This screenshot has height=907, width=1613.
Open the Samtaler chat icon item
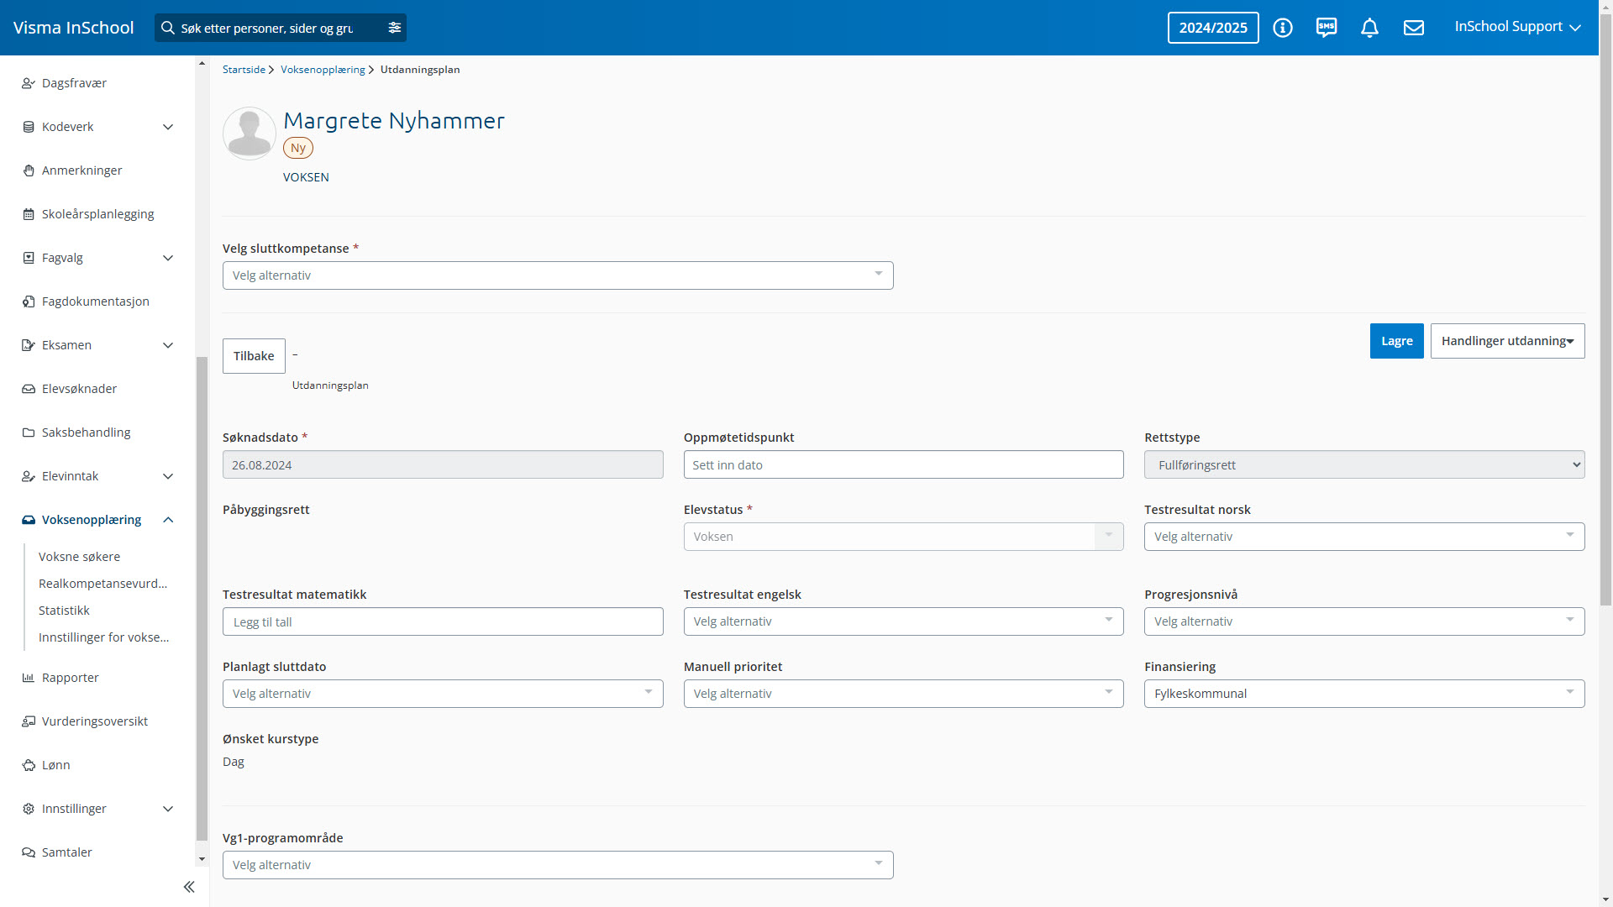coord(29,852)
